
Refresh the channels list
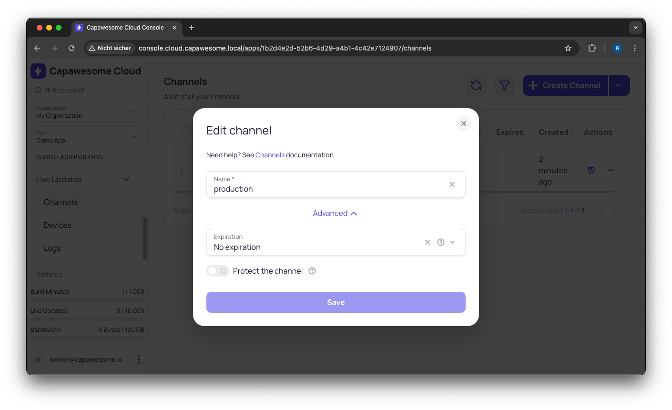pyautogui.click(x=476, y=85)
